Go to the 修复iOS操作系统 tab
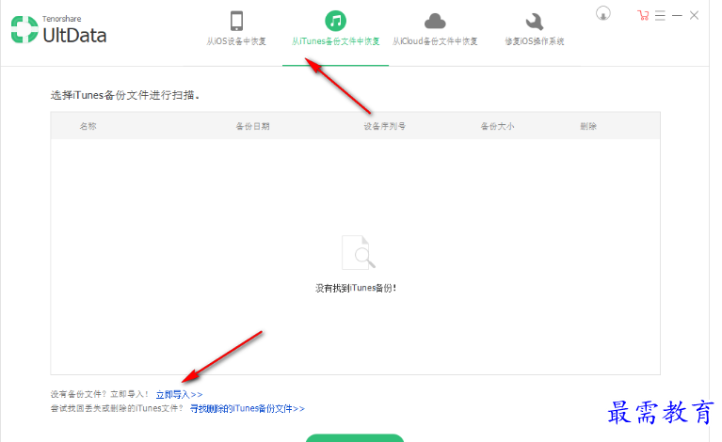 (534, 41)
